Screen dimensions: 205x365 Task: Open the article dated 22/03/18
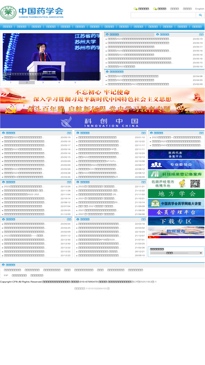point(99,224)
